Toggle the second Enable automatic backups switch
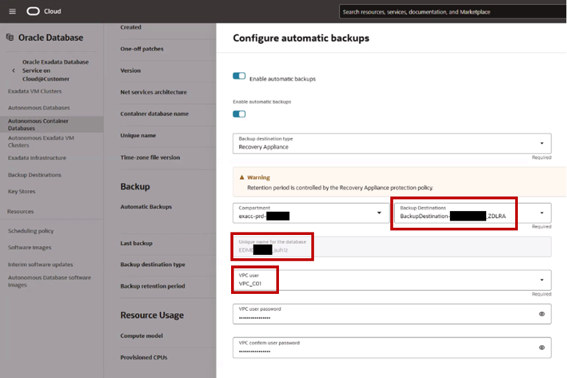Viewport: 567px width, 378px height. click(239, 114)
